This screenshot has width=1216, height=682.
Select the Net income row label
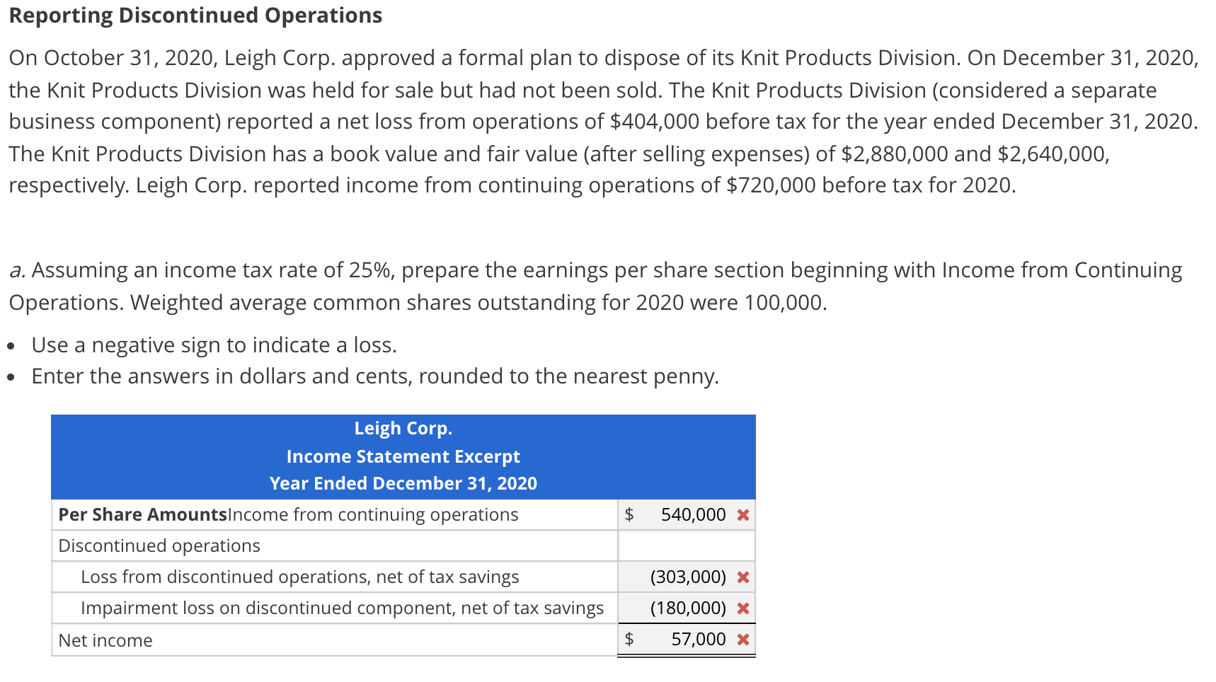coord(105,639)
